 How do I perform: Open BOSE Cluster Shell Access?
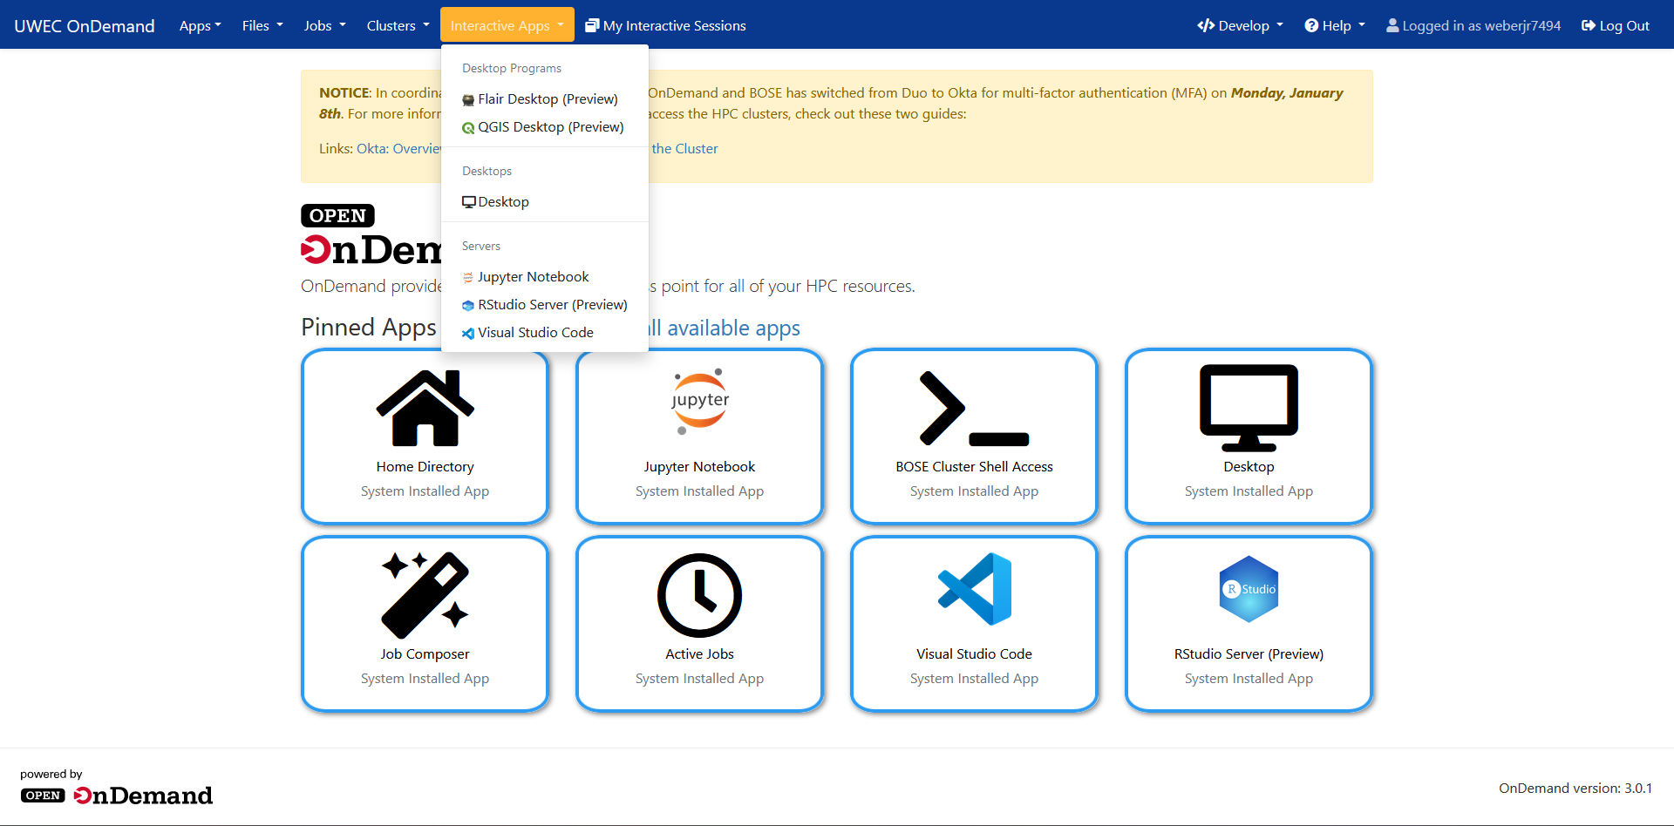tap(974, 436)
